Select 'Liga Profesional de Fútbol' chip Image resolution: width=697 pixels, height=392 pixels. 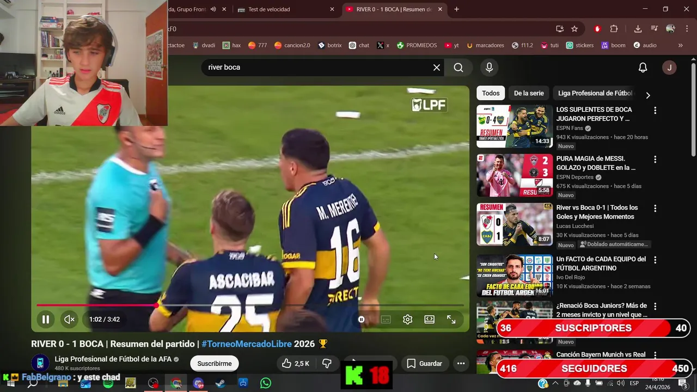pyautogui.click(x=595, y=93)
